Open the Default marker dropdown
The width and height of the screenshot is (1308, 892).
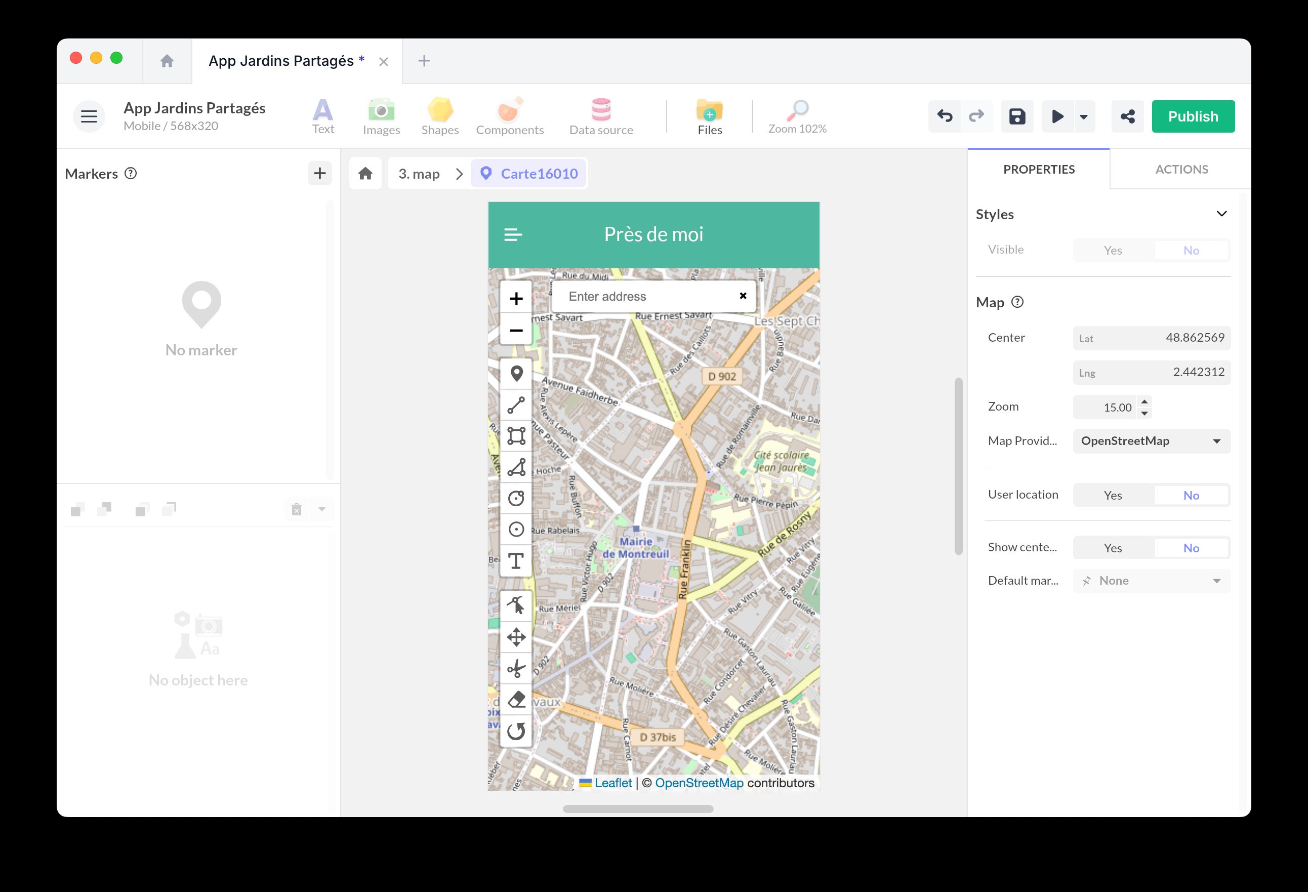tap(1151, 580)
